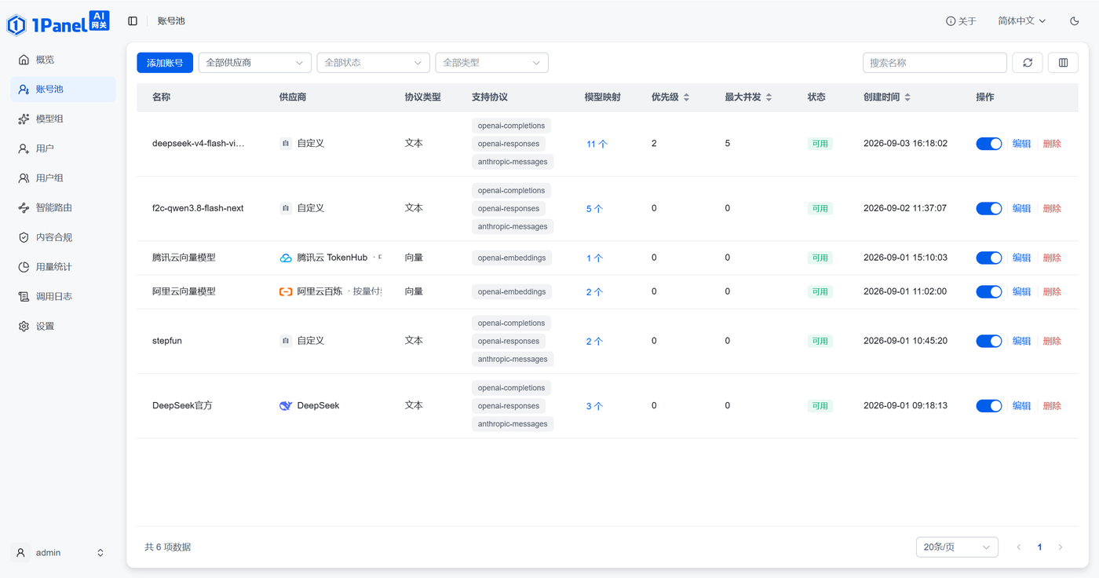This screenshot has width=1099, height=578.
Task: Open 内容合规 sidebar item
Action: [63, 237]
